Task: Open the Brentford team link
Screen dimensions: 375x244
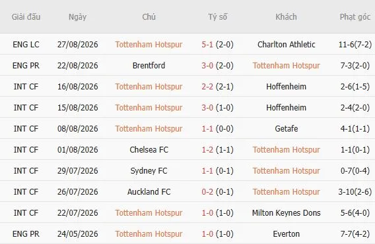Action: [149, 65]
